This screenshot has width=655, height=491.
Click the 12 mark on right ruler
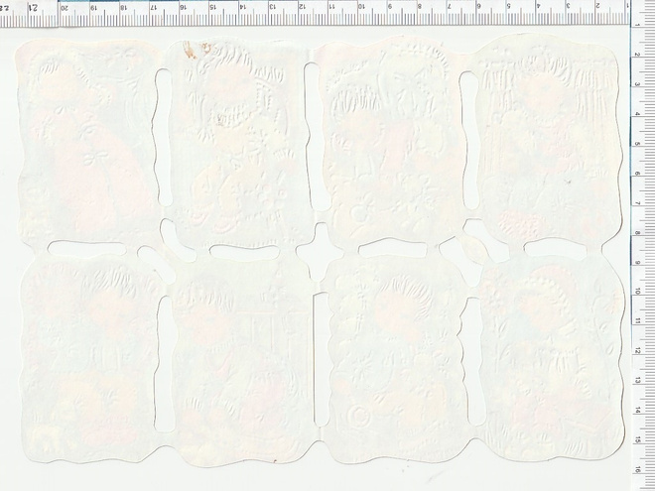(x=637, y=351)
